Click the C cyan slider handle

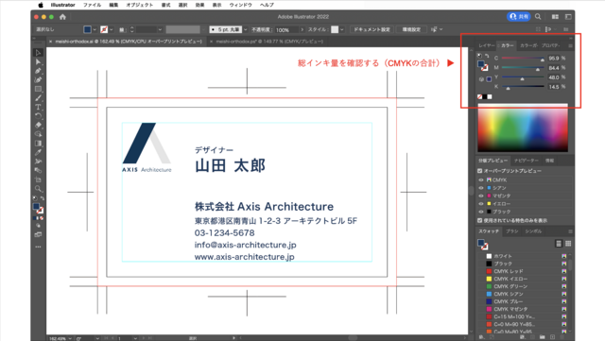542,60
